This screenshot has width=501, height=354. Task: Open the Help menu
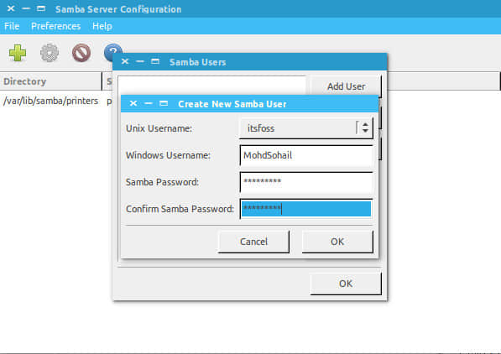(102, 26)
